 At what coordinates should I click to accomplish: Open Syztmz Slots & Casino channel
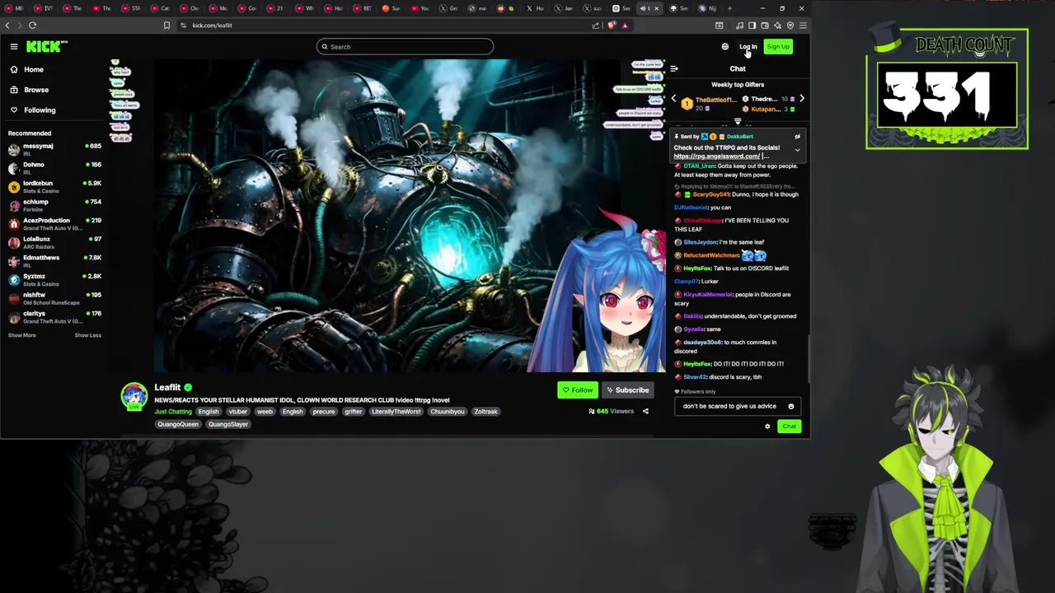click(54, 280)
